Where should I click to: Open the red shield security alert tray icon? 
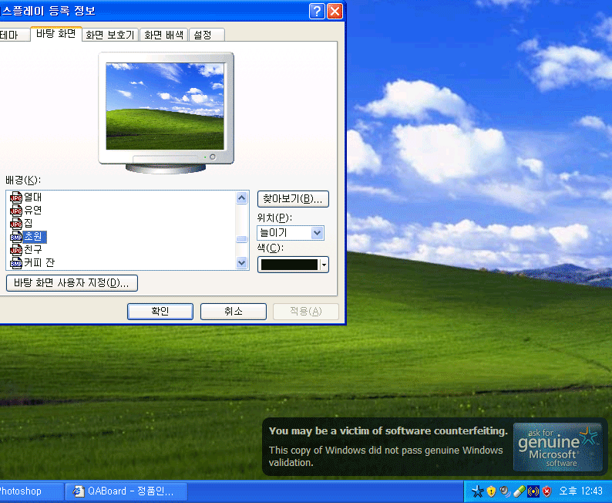(x=546, y=491)
